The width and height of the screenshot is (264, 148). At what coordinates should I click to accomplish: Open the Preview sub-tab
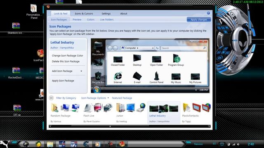pos(77,20)
